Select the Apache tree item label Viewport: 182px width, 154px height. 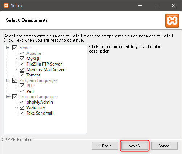coord(34,53)
